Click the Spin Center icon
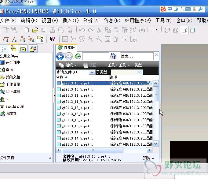Image resolution: width=208 pixels, height=179 pixels. [74, 39]
